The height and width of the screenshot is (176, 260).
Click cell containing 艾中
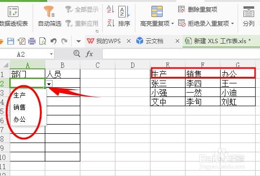tap(167, 101)
